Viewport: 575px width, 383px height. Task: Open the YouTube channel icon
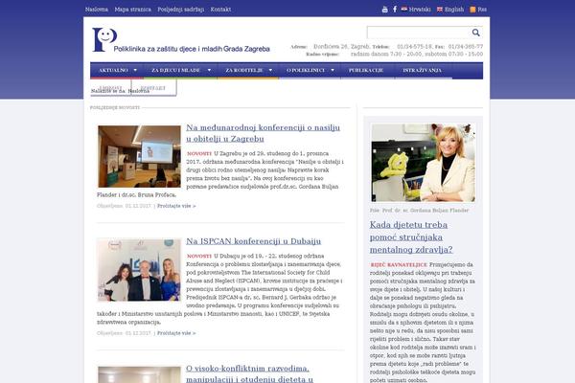click(384, 10)
